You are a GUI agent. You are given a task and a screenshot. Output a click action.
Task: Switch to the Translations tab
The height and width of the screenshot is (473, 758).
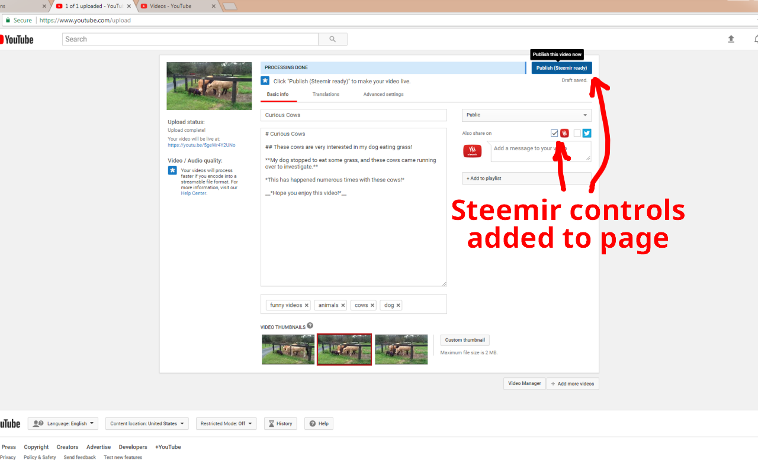326,95
